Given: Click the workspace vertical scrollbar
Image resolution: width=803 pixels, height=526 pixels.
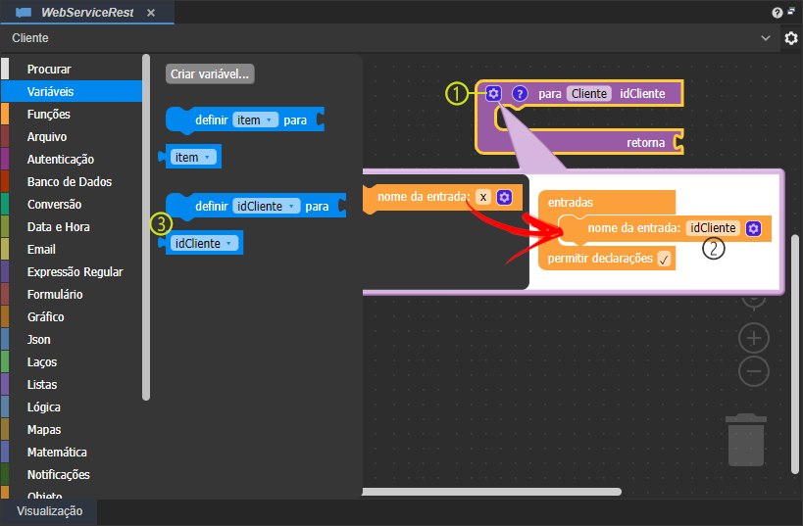Looking at the screenshot, I should tap(795, 354).
